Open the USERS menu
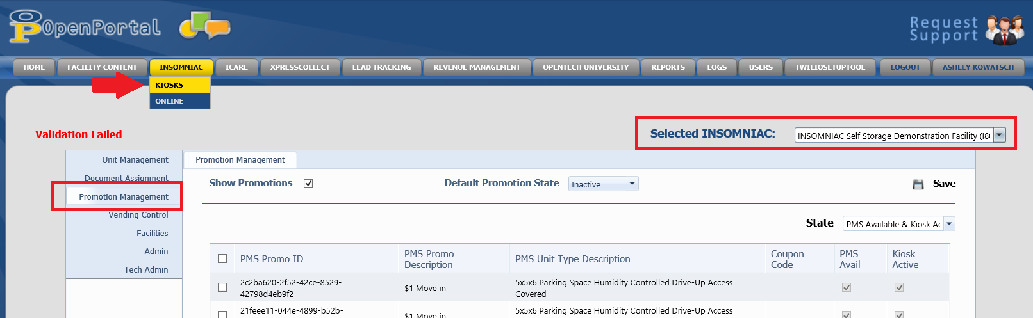 (x=761, y=67)
